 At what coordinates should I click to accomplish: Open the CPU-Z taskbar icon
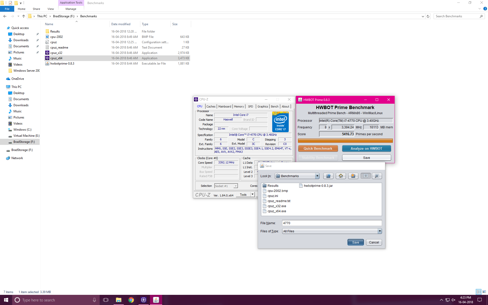pyautogui.click(x=144, y=300)
